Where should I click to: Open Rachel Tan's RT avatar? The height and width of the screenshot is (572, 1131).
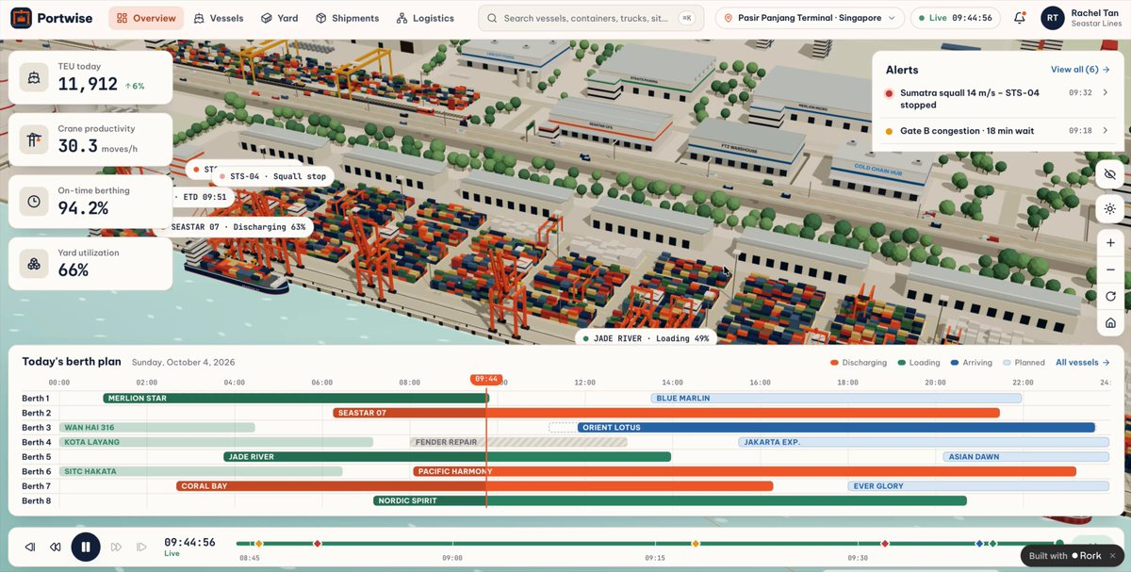click(1053, 18)
